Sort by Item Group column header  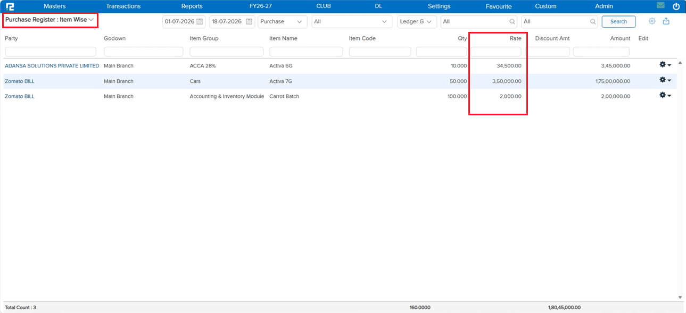[204, 38]
